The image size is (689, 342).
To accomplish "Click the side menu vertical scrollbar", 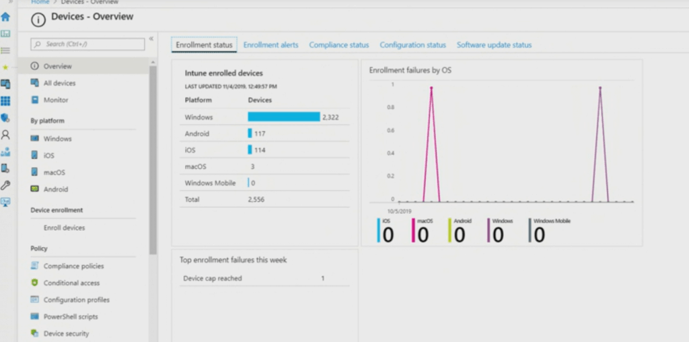I will pyautogui.click(x=153, y=160).
